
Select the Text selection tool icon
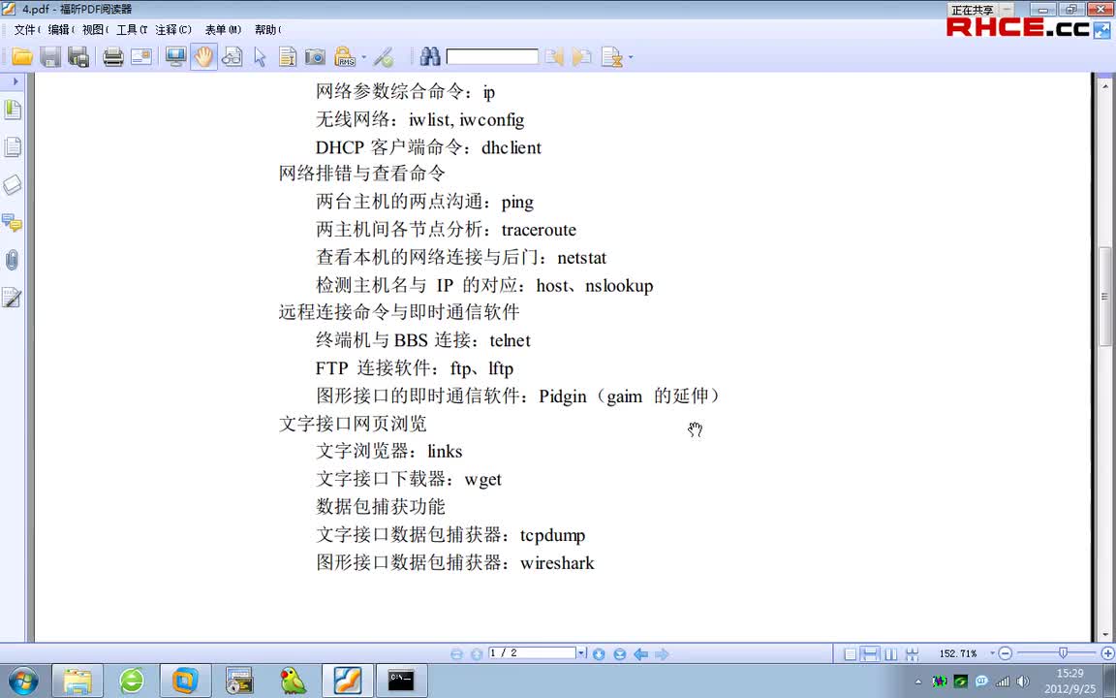point(288,56)
